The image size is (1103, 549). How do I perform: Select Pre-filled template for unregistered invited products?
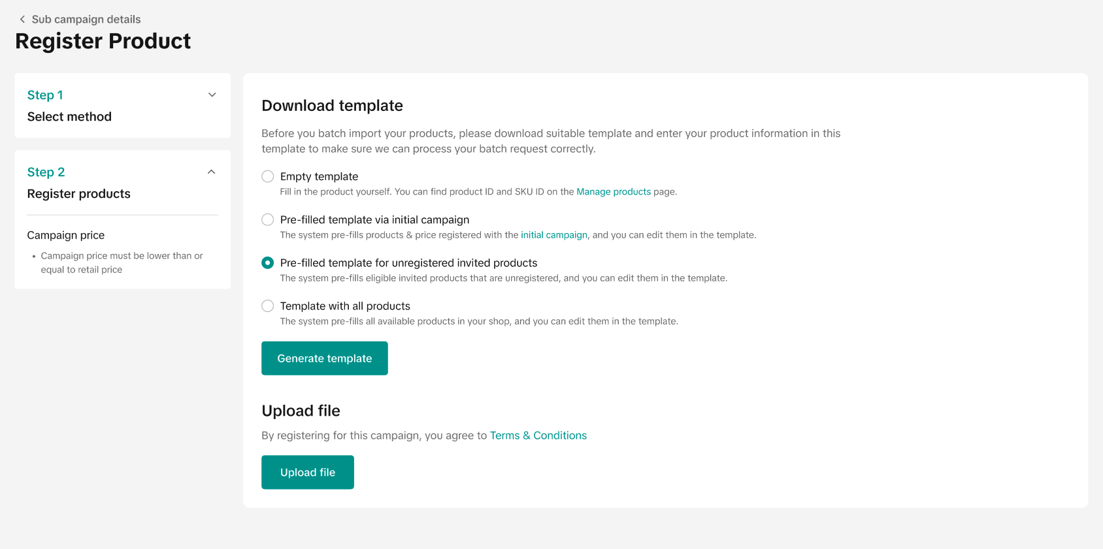click(x=268, y=263)
